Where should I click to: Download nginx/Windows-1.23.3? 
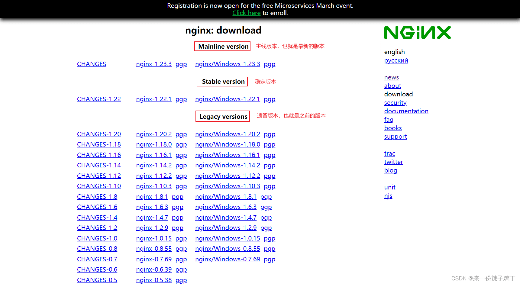228,64
